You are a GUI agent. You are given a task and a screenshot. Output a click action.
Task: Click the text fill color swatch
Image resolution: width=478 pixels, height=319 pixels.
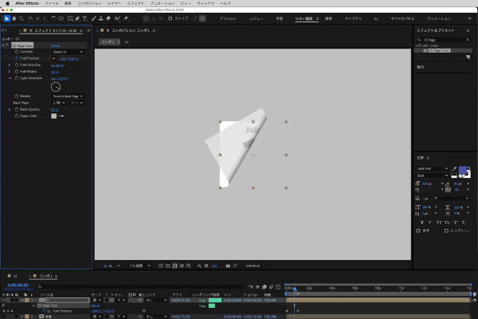462,170
